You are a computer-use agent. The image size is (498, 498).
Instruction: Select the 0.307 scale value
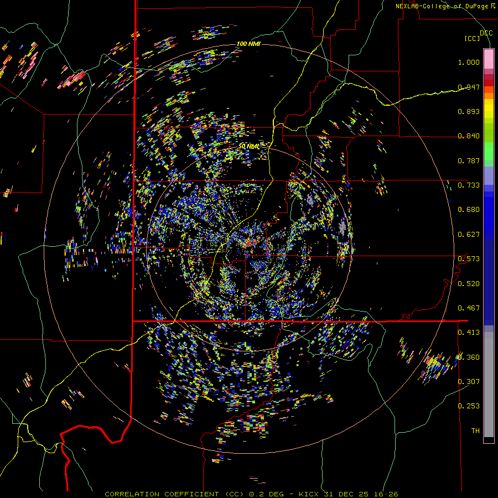coord(469,382)
